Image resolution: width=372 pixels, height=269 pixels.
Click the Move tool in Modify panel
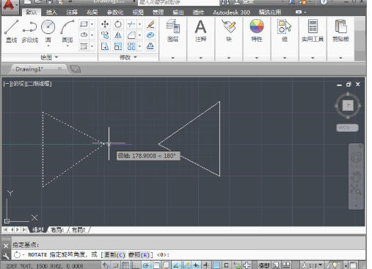pyautogui.click(x=105, y=24)
